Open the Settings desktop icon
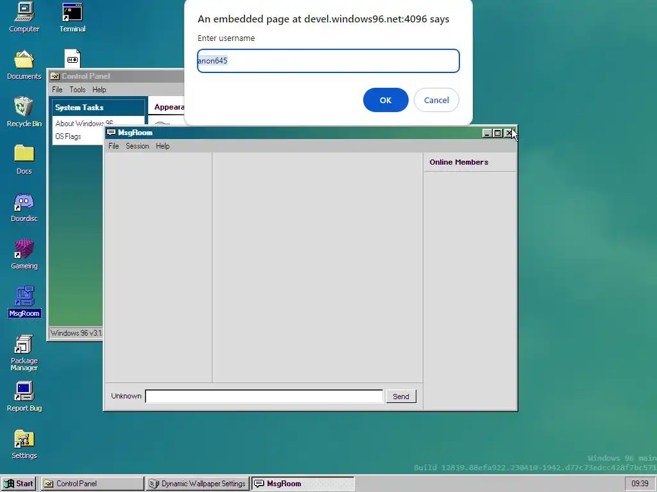Image resolution: width=657 pixels, height=492 pixels. pyautogui.click(x=24, y=445)
